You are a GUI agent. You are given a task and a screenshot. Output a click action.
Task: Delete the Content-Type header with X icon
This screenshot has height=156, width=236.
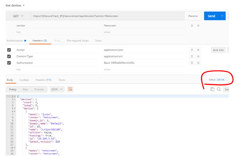click(x=198, y=57)
